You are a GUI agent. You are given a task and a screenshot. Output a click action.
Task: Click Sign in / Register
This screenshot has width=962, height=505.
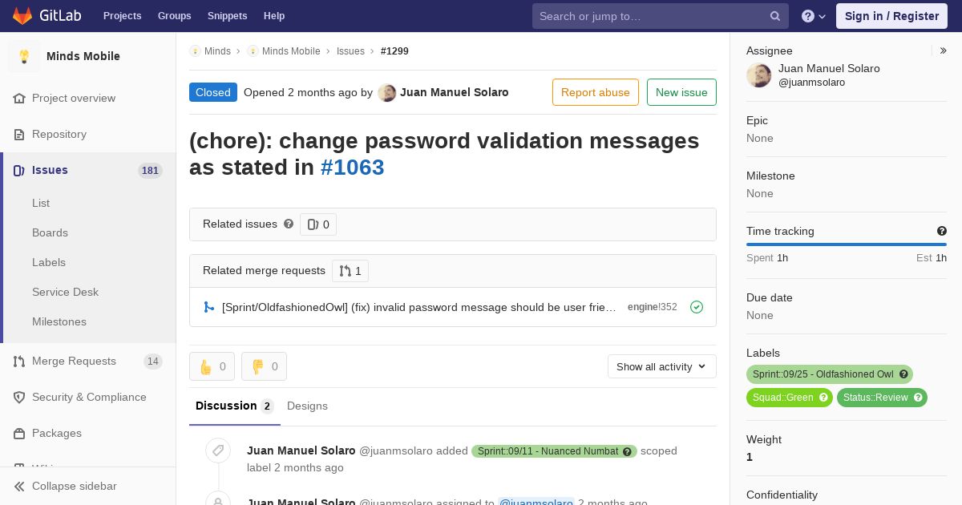click(891, 16)
